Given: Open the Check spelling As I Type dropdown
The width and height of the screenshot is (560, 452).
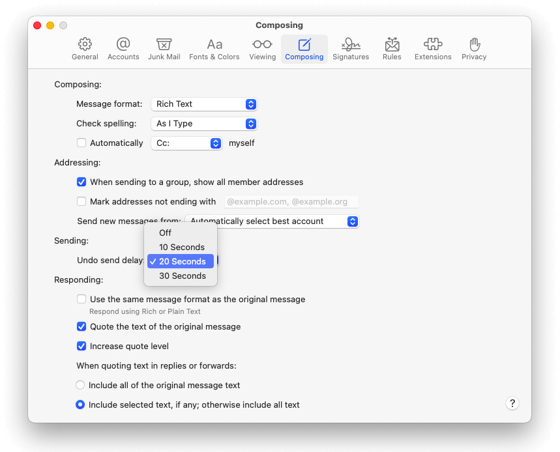Looking at the screenshot, I should coord(204,124).
